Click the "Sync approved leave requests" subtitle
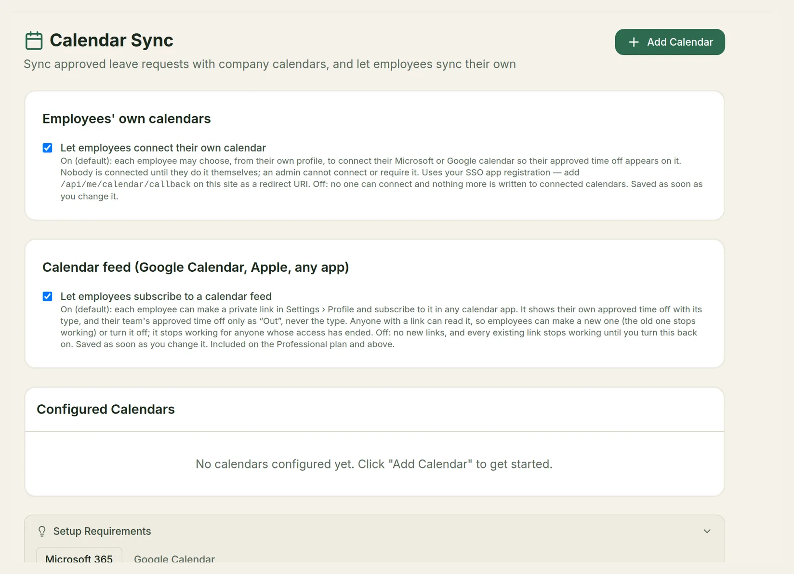This screenshot has height=574, width=794. coord(270,64)
